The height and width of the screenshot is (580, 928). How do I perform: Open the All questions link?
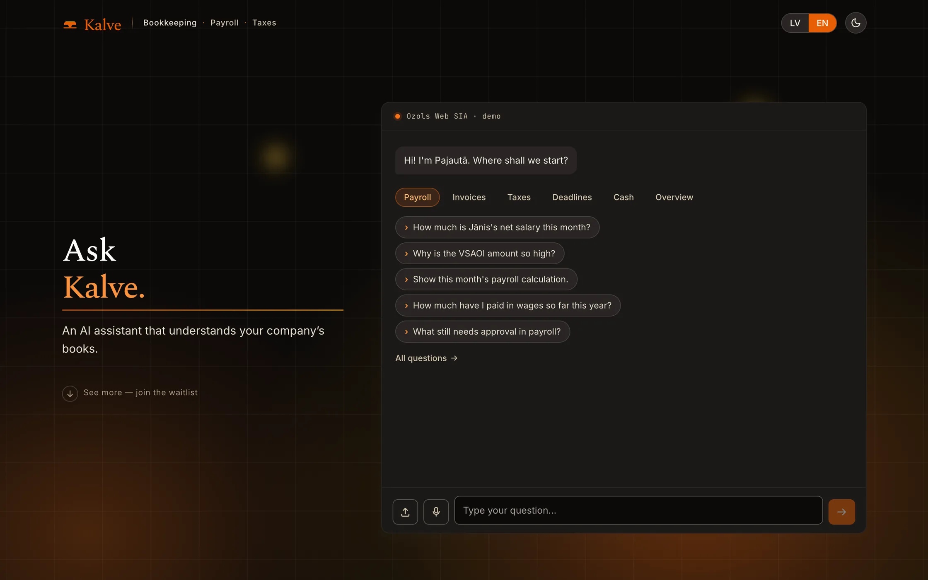426,358
